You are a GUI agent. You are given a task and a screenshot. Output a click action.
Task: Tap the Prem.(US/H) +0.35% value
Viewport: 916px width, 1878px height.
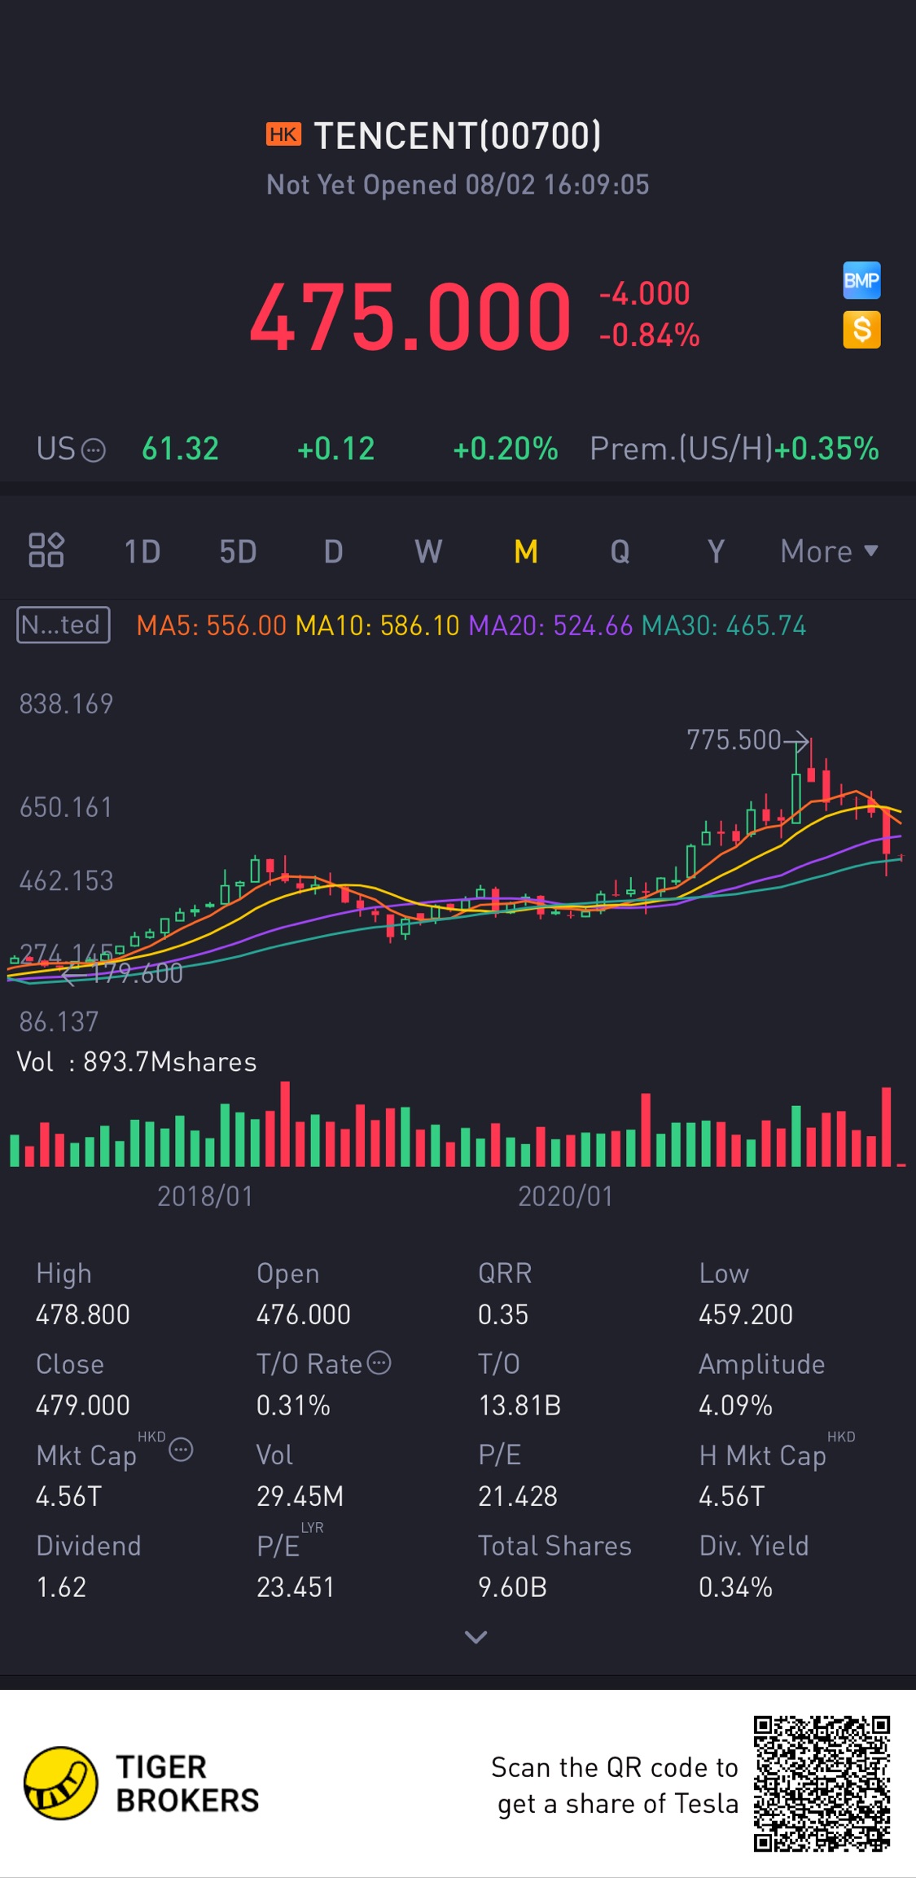(x=826, y=449)
